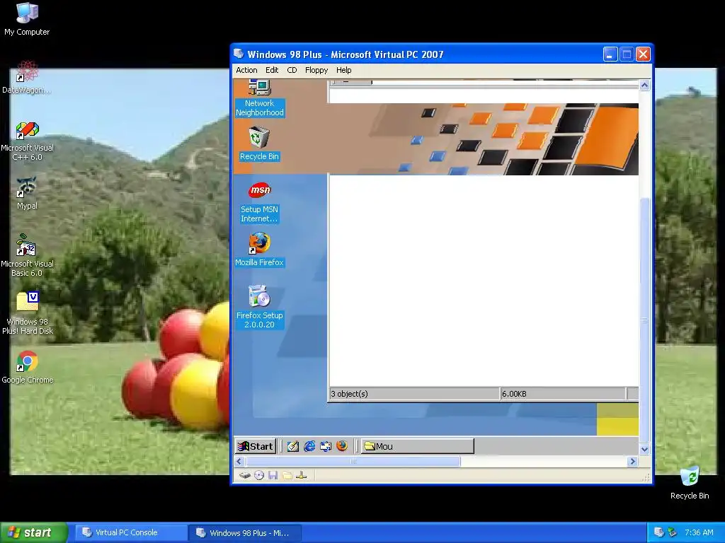Click the vertical scrollbar thumb in Virtual PC
Image resolution: width=725 pixels, height=543 pixels.
[x=644, y=320]
